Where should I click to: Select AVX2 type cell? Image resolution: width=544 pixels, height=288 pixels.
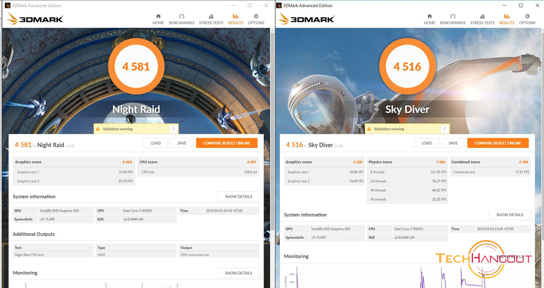(x=136, y=255)
